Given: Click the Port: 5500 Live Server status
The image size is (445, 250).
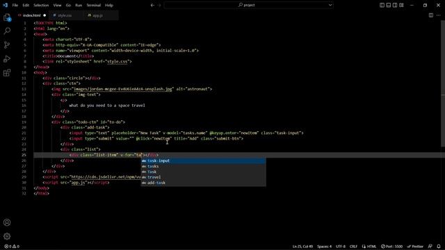Looking at the screenshot, I should pos(391,247).
